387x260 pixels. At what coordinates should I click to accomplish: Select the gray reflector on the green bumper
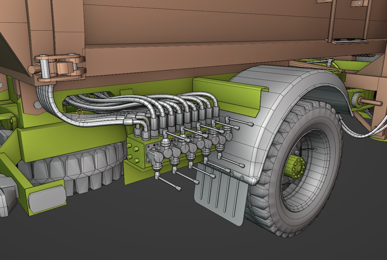(47, 199)
